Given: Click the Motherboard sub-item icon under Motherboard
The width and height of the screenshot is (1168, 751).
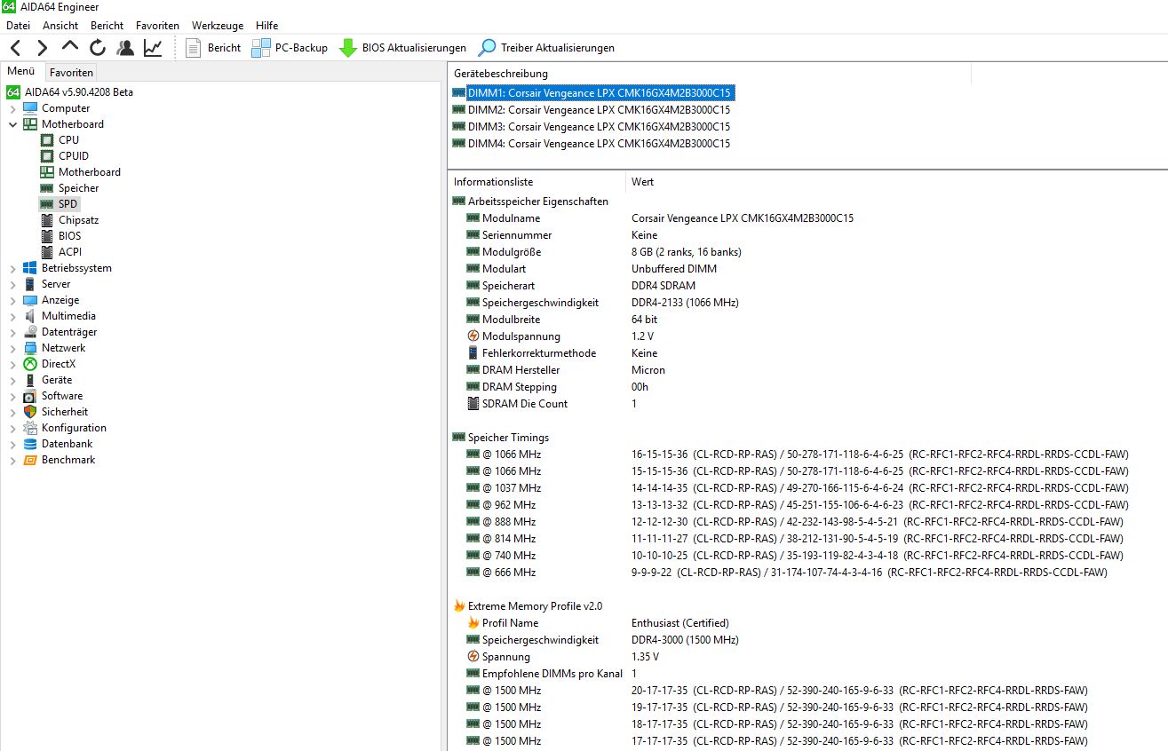Looking at the screenshot, I should 47,172.
